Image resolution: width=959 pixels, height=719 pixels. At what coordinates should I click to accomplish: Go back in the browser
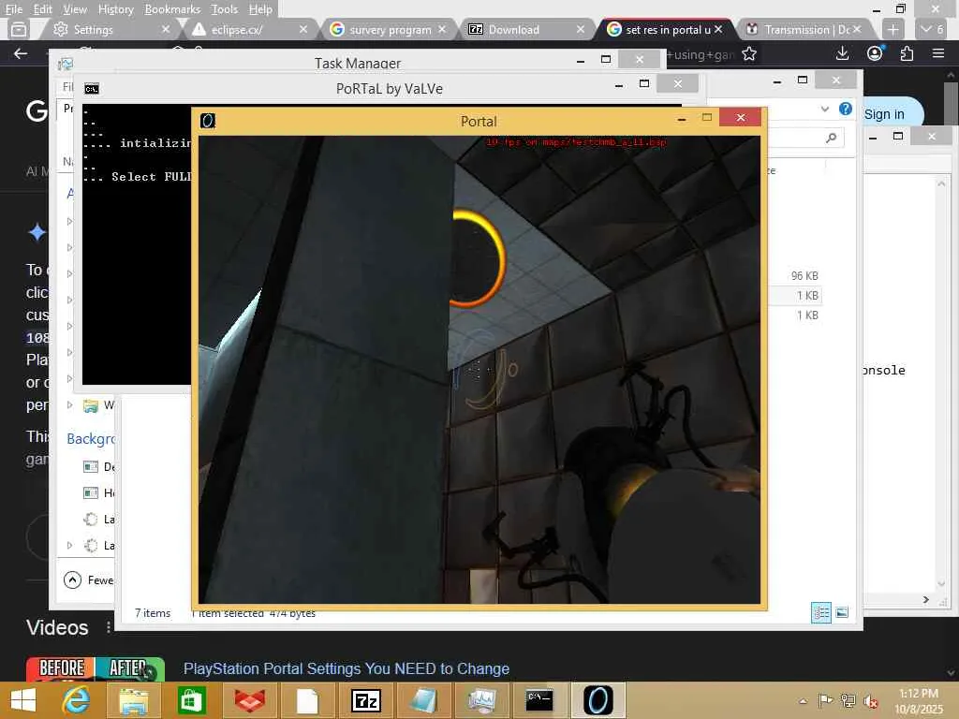(21, 53)
